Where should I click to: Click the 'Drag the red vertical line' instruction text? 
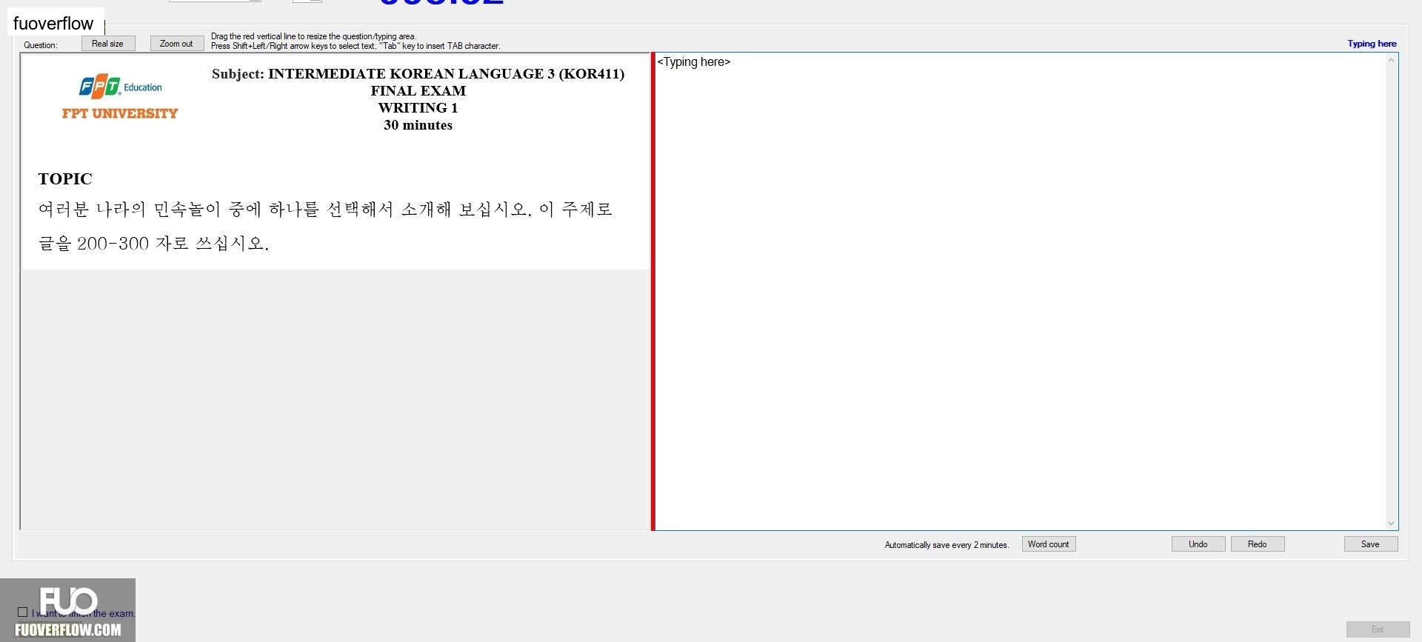(x=314, y=36)
